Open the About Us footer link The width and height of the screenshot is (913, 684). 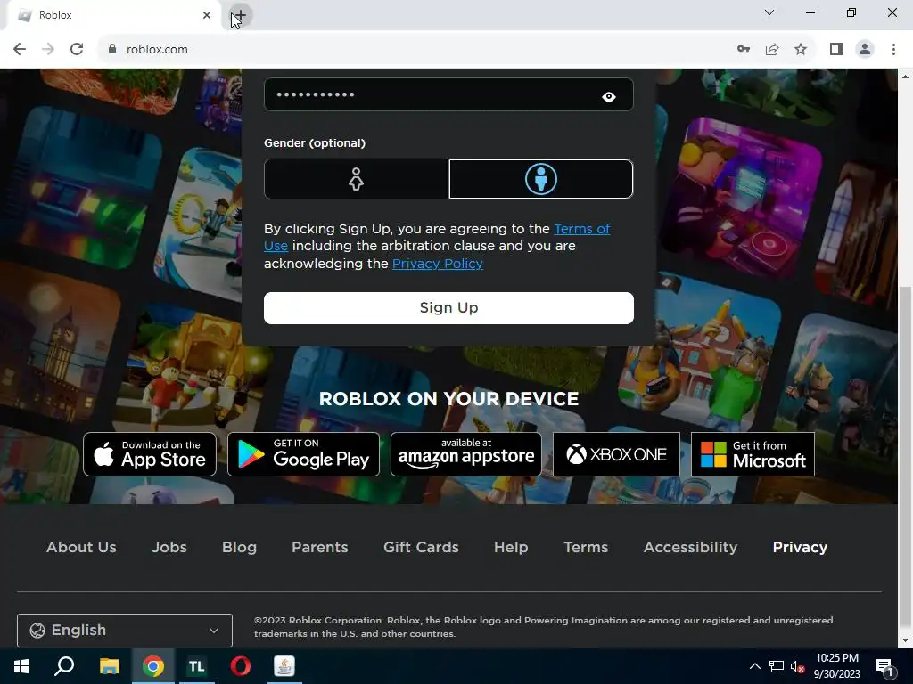tap(81, 547)
